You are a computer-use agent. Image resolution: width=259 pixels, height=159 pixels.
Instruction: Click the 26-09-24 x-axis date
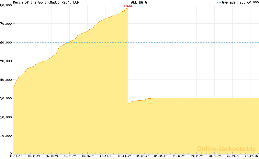233,156
